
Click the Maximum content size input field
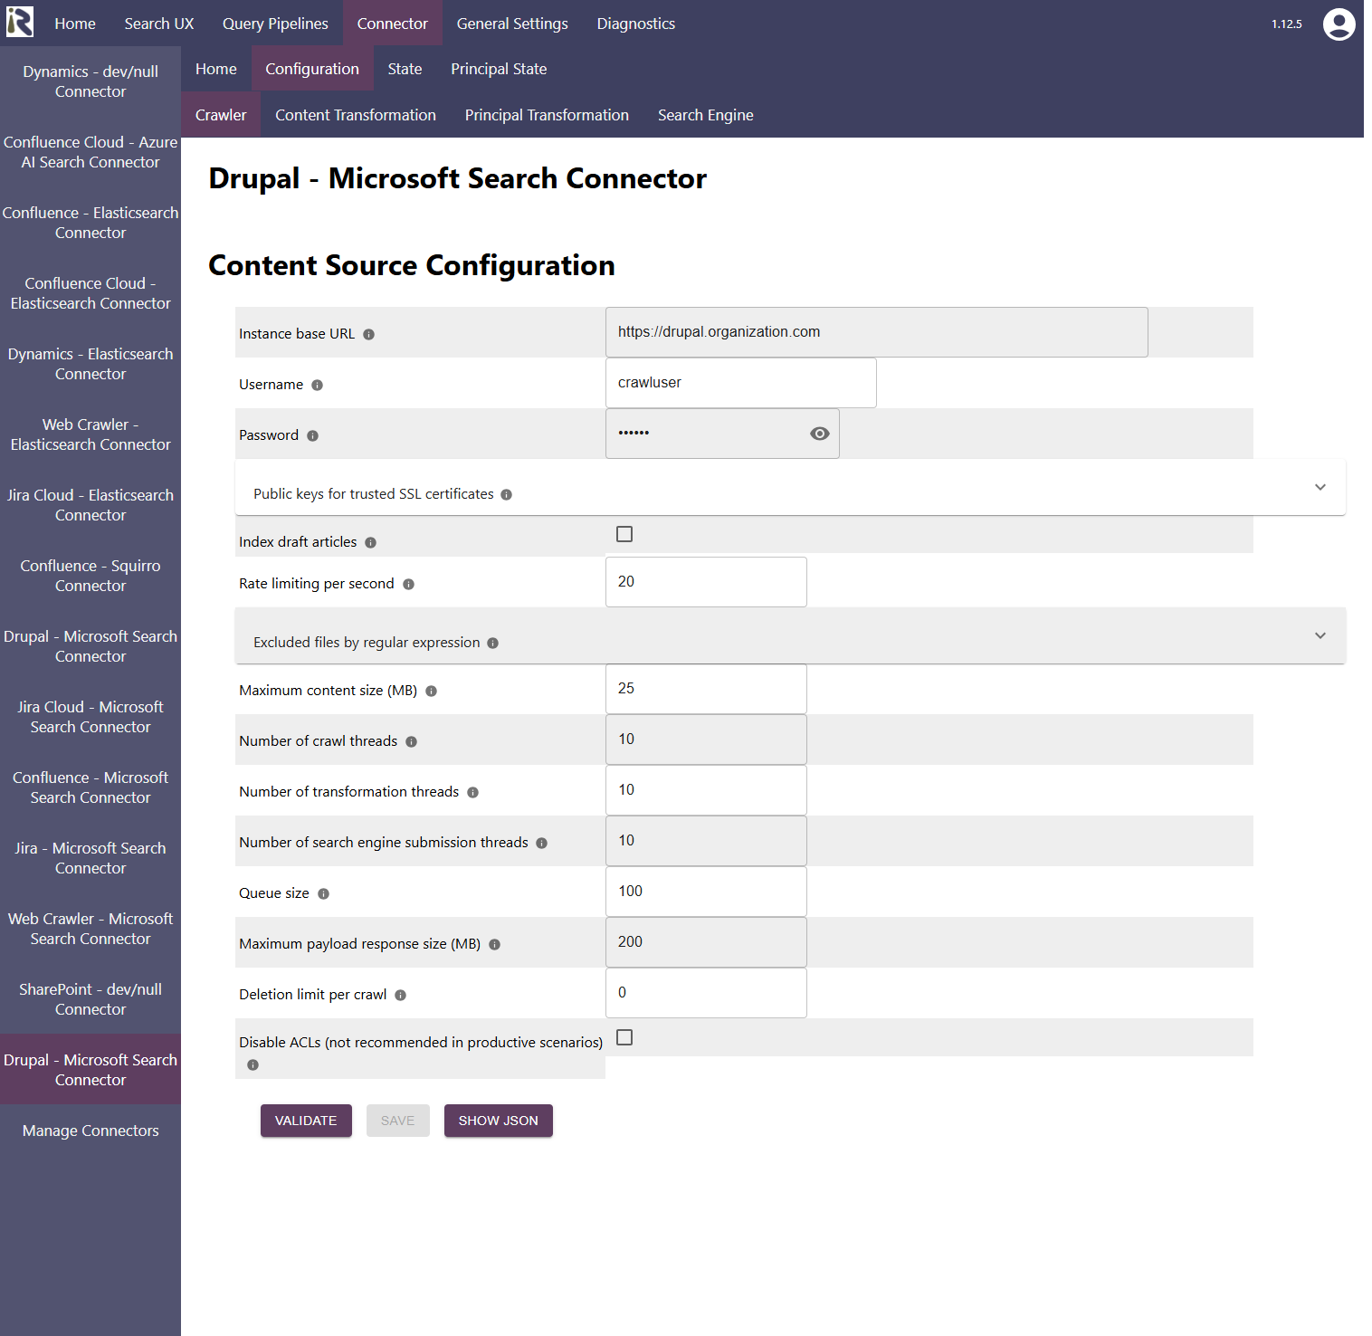(706, 689)
